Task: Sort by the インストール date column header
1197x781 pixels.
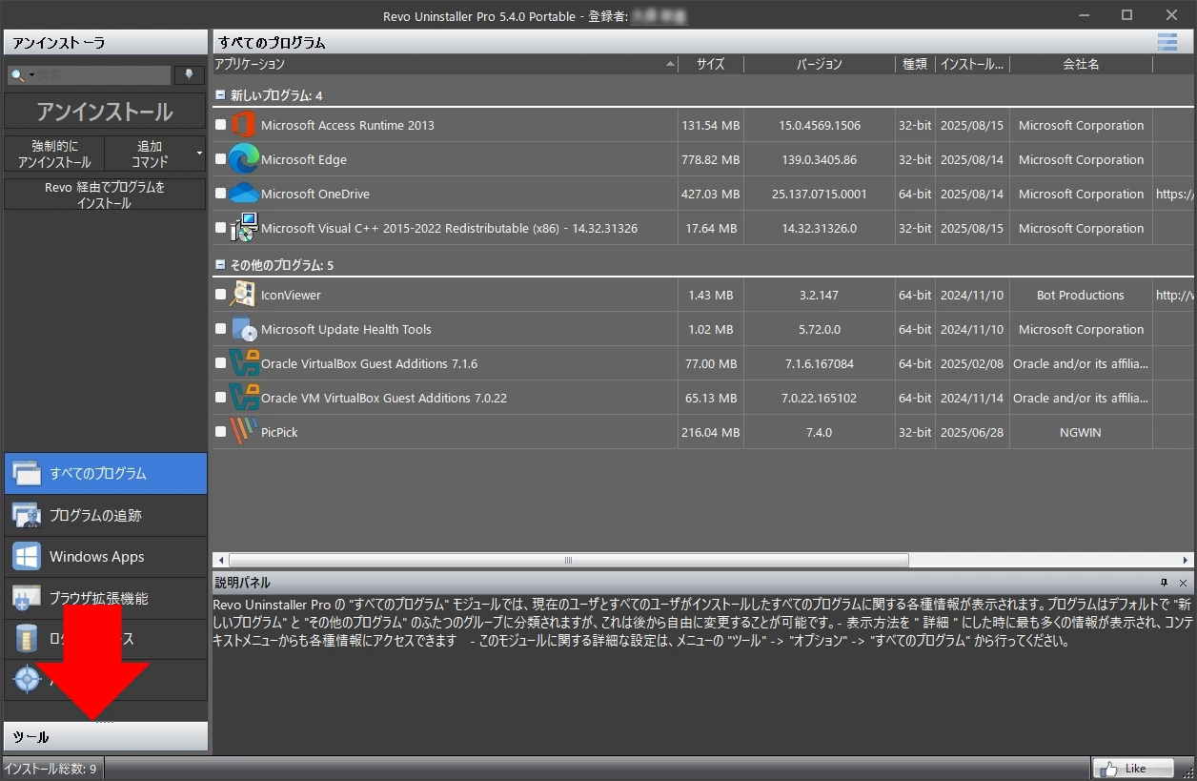Action: point(972,64)
